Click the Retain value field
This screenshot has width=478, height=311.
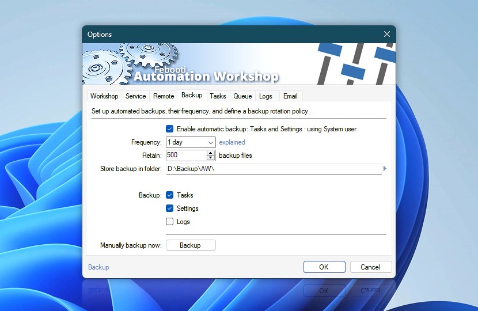click(x=186, y=155)
